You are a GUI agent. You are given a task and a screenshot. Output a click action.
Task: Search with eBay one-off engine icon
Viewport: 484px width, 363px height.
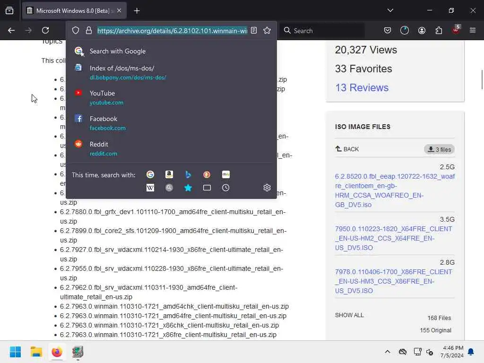pyautogui.click(x=225, y=175)
